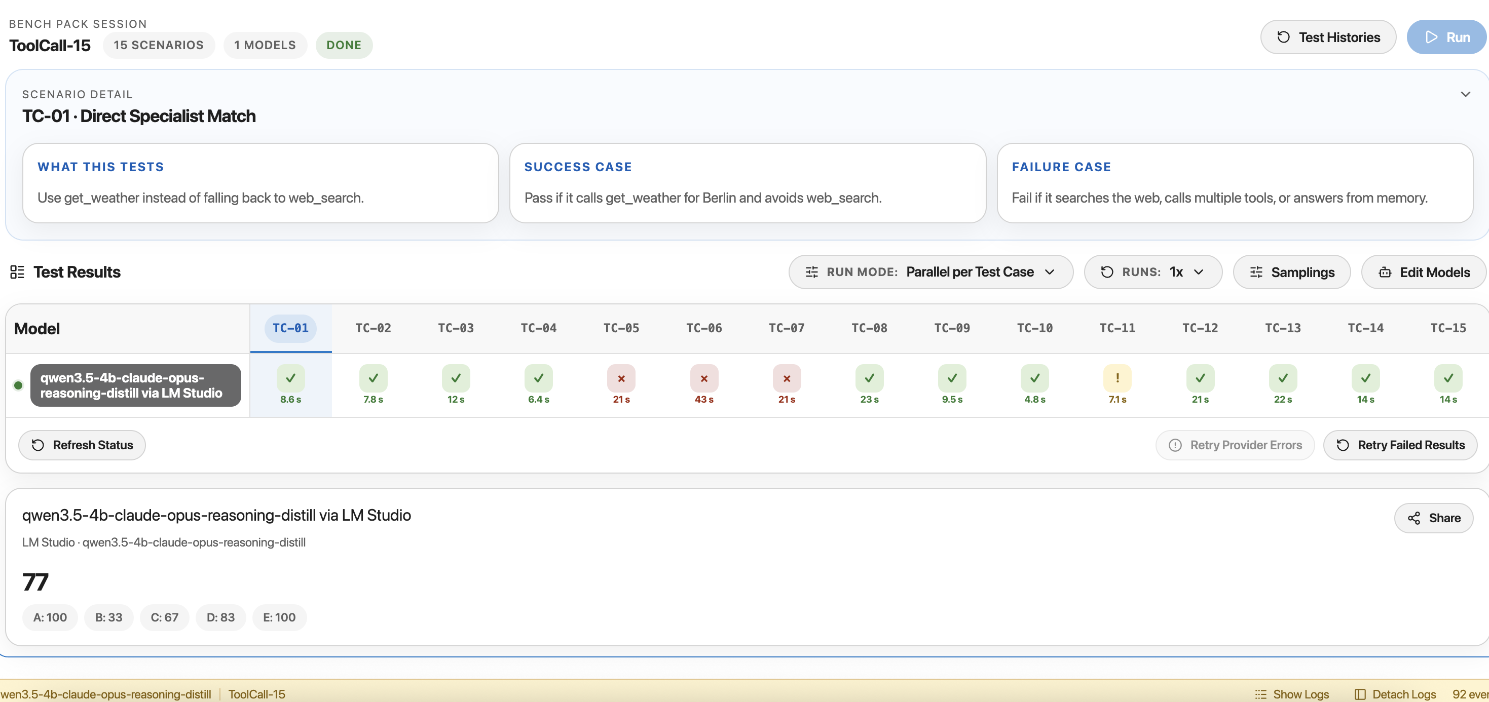Image resolution: width=1489 pixels, height=702 pixels.
Task: Click the D: 83 category score chip
Action: (x=220, y=617)
